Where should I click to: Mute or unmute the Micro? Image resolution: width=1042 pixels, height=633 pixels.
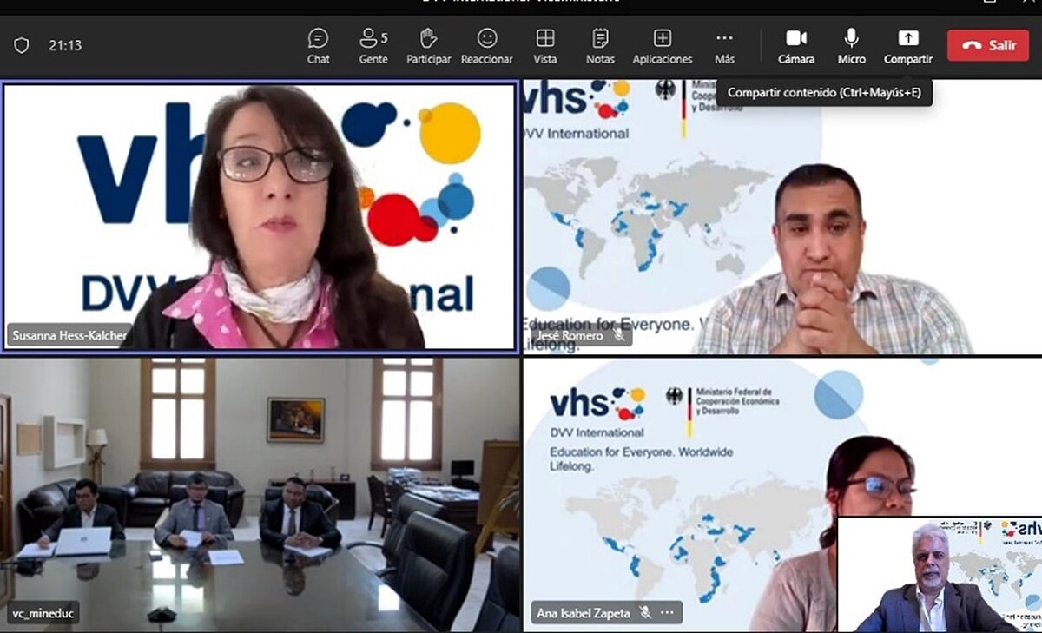(851, 46)
